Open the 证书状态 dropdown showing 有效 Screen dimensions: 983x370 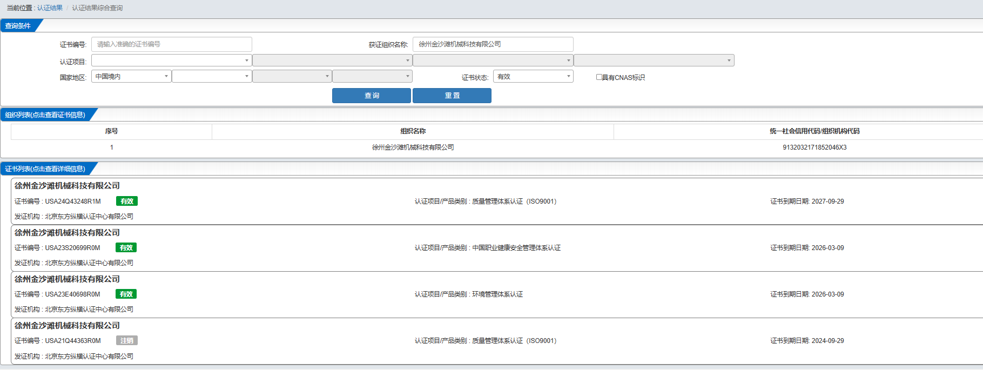533,77
